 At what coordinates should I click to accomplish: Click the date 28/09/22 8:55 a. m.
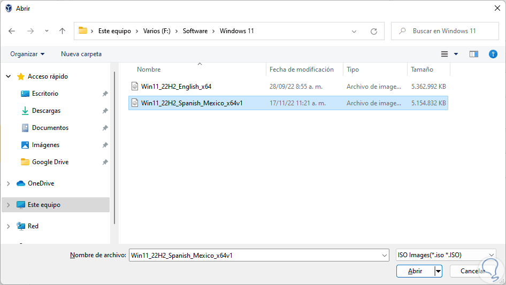296,87
